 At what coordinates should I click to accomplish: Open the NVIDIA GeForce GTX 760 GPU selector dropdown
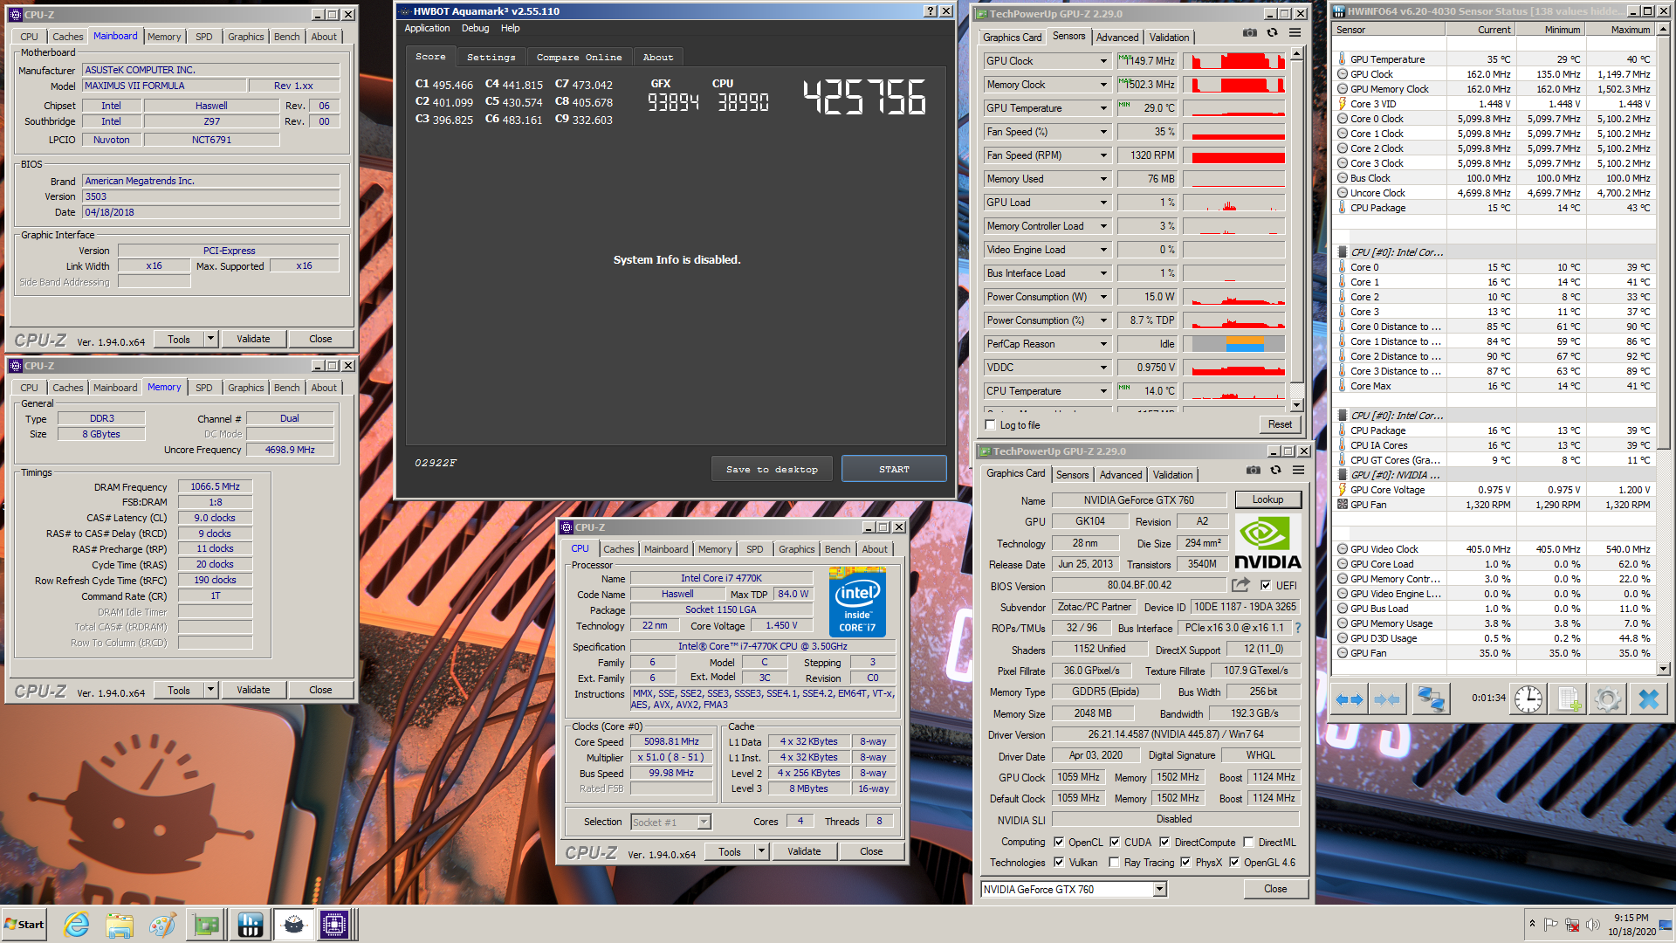[x=1160, y=890]
